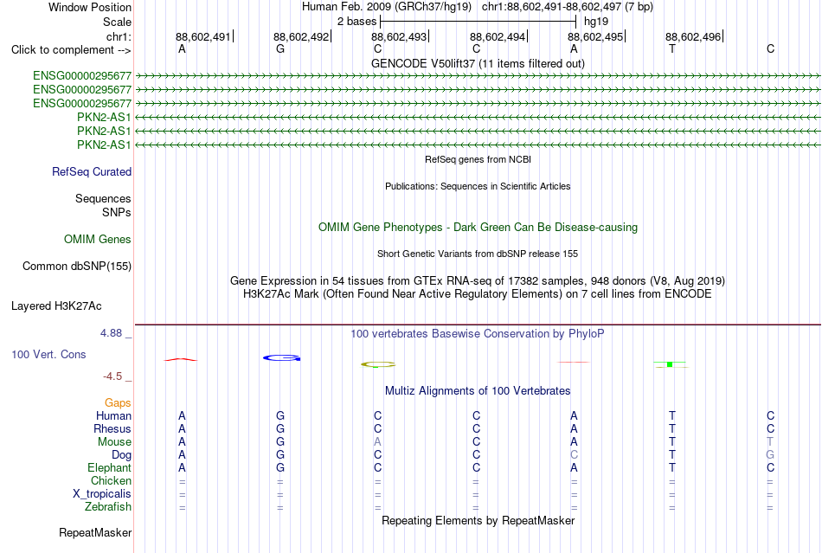
Task: Click the Sequences track label
Action: 103,199
